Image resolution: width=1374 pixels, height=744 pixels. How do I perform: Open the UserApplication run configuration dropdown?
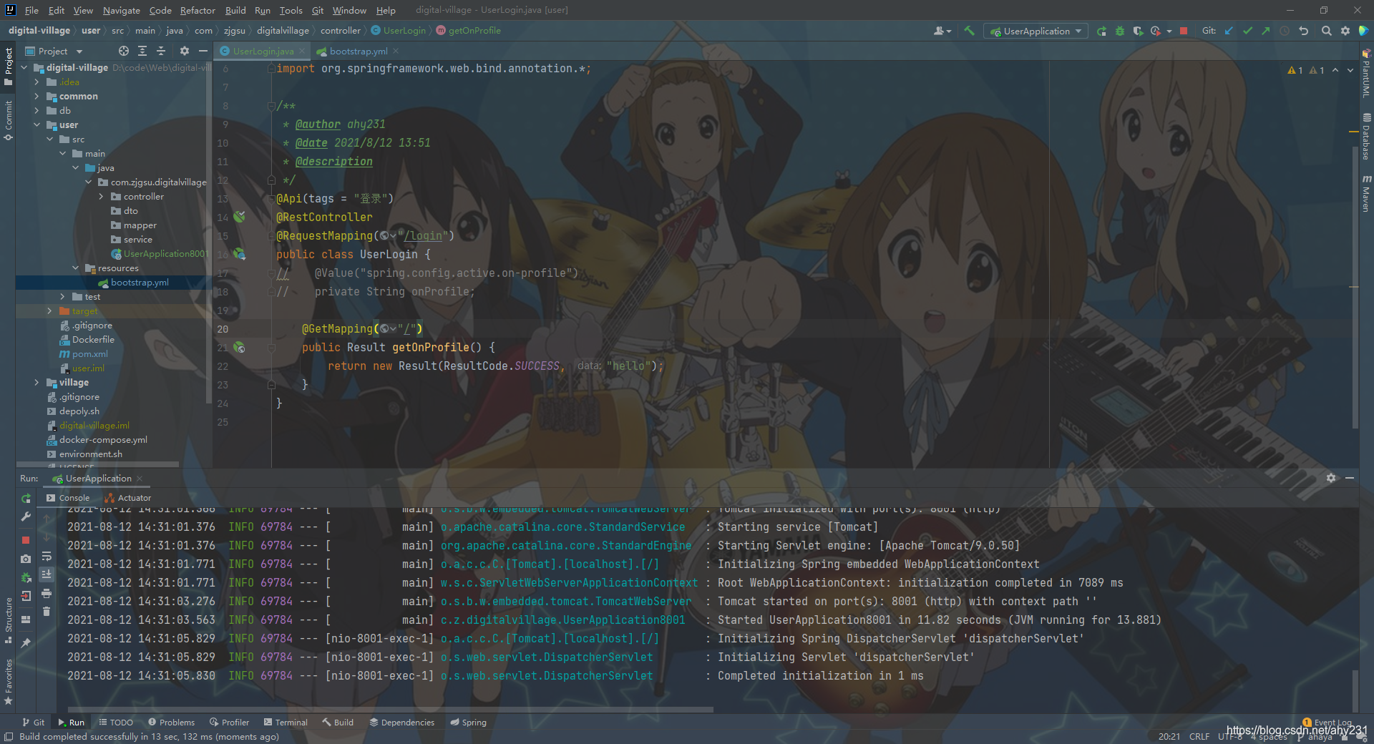[x=1036, y=31]
